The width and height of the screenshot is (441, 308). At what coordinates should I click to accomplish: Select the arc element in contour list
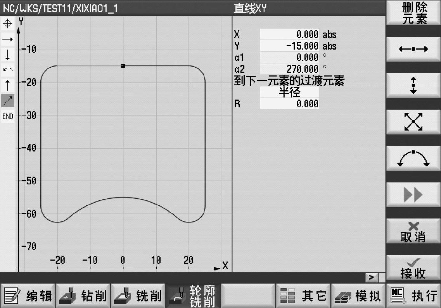pyautogui.click(x=7, y=70)
